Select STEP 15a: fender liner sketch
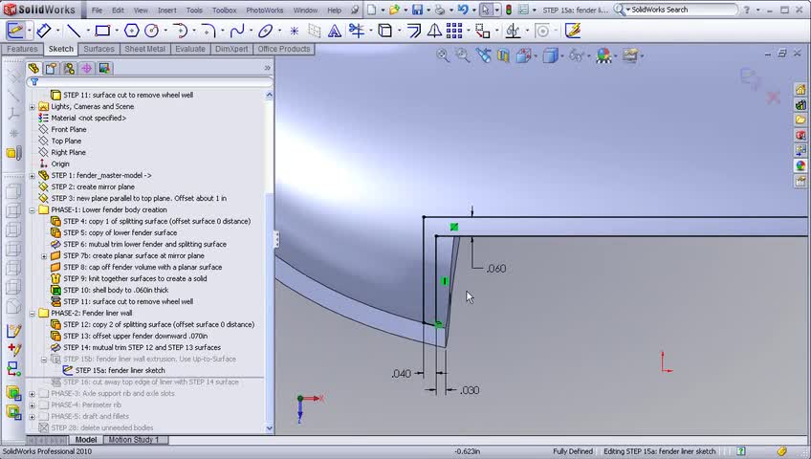Image resolution: width=811 pixels, height=459 pixels. (120, 370)
